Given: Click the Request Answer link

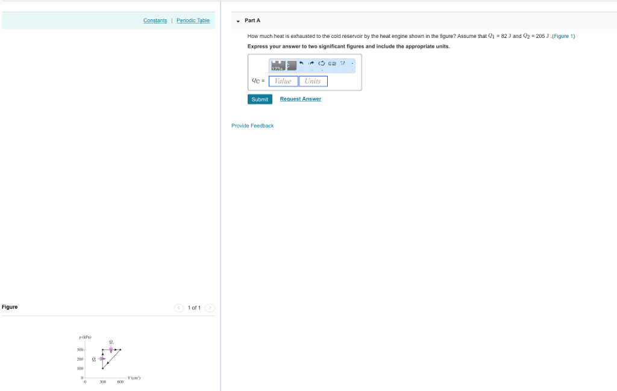Looking at the screenshot, I should point(300,99).
